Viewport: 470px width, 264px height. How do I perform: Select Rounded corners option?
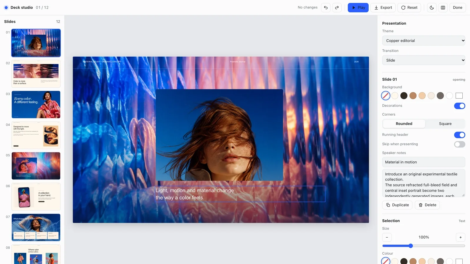(x=404, y=124)
